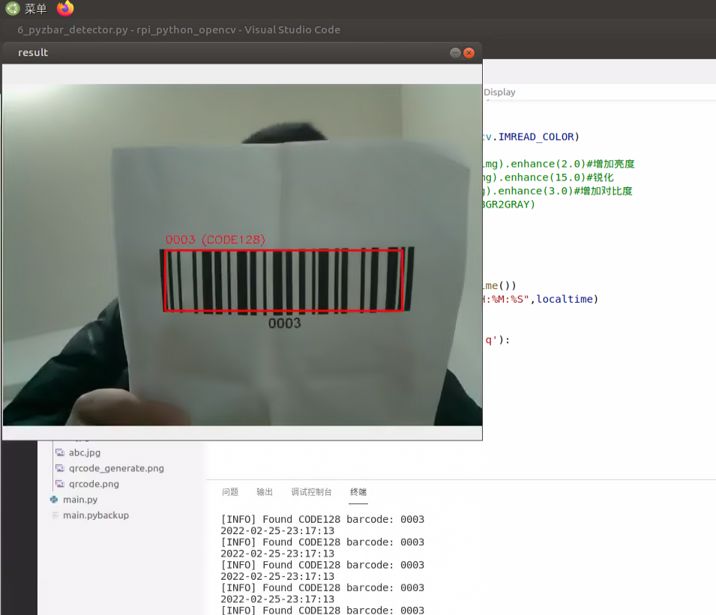
Task: Click the menu logo icon beside 菜单
Action: click(x=12, y=8)
